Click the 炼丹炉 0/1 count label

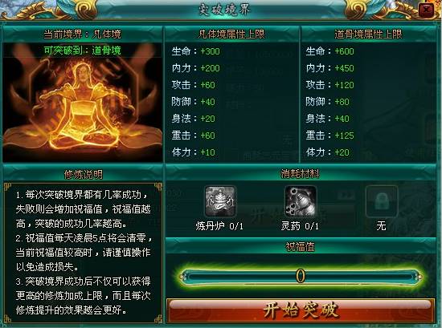coord(219,226)
